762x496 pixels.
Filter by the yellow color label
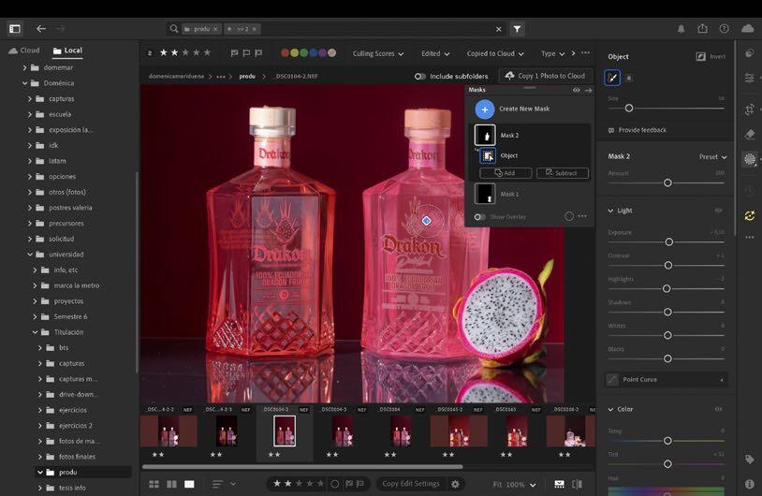(x=295, y=53)
